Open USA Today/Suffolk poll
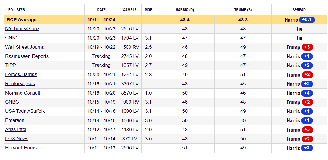Viewport: 328px width, 160px height. click(x=25, y=111)
